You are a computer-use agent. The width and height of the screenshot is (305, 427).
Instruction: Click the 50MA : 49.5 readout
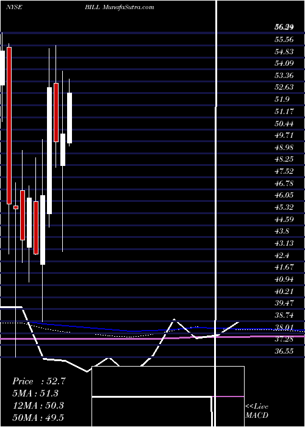[38, 417]
